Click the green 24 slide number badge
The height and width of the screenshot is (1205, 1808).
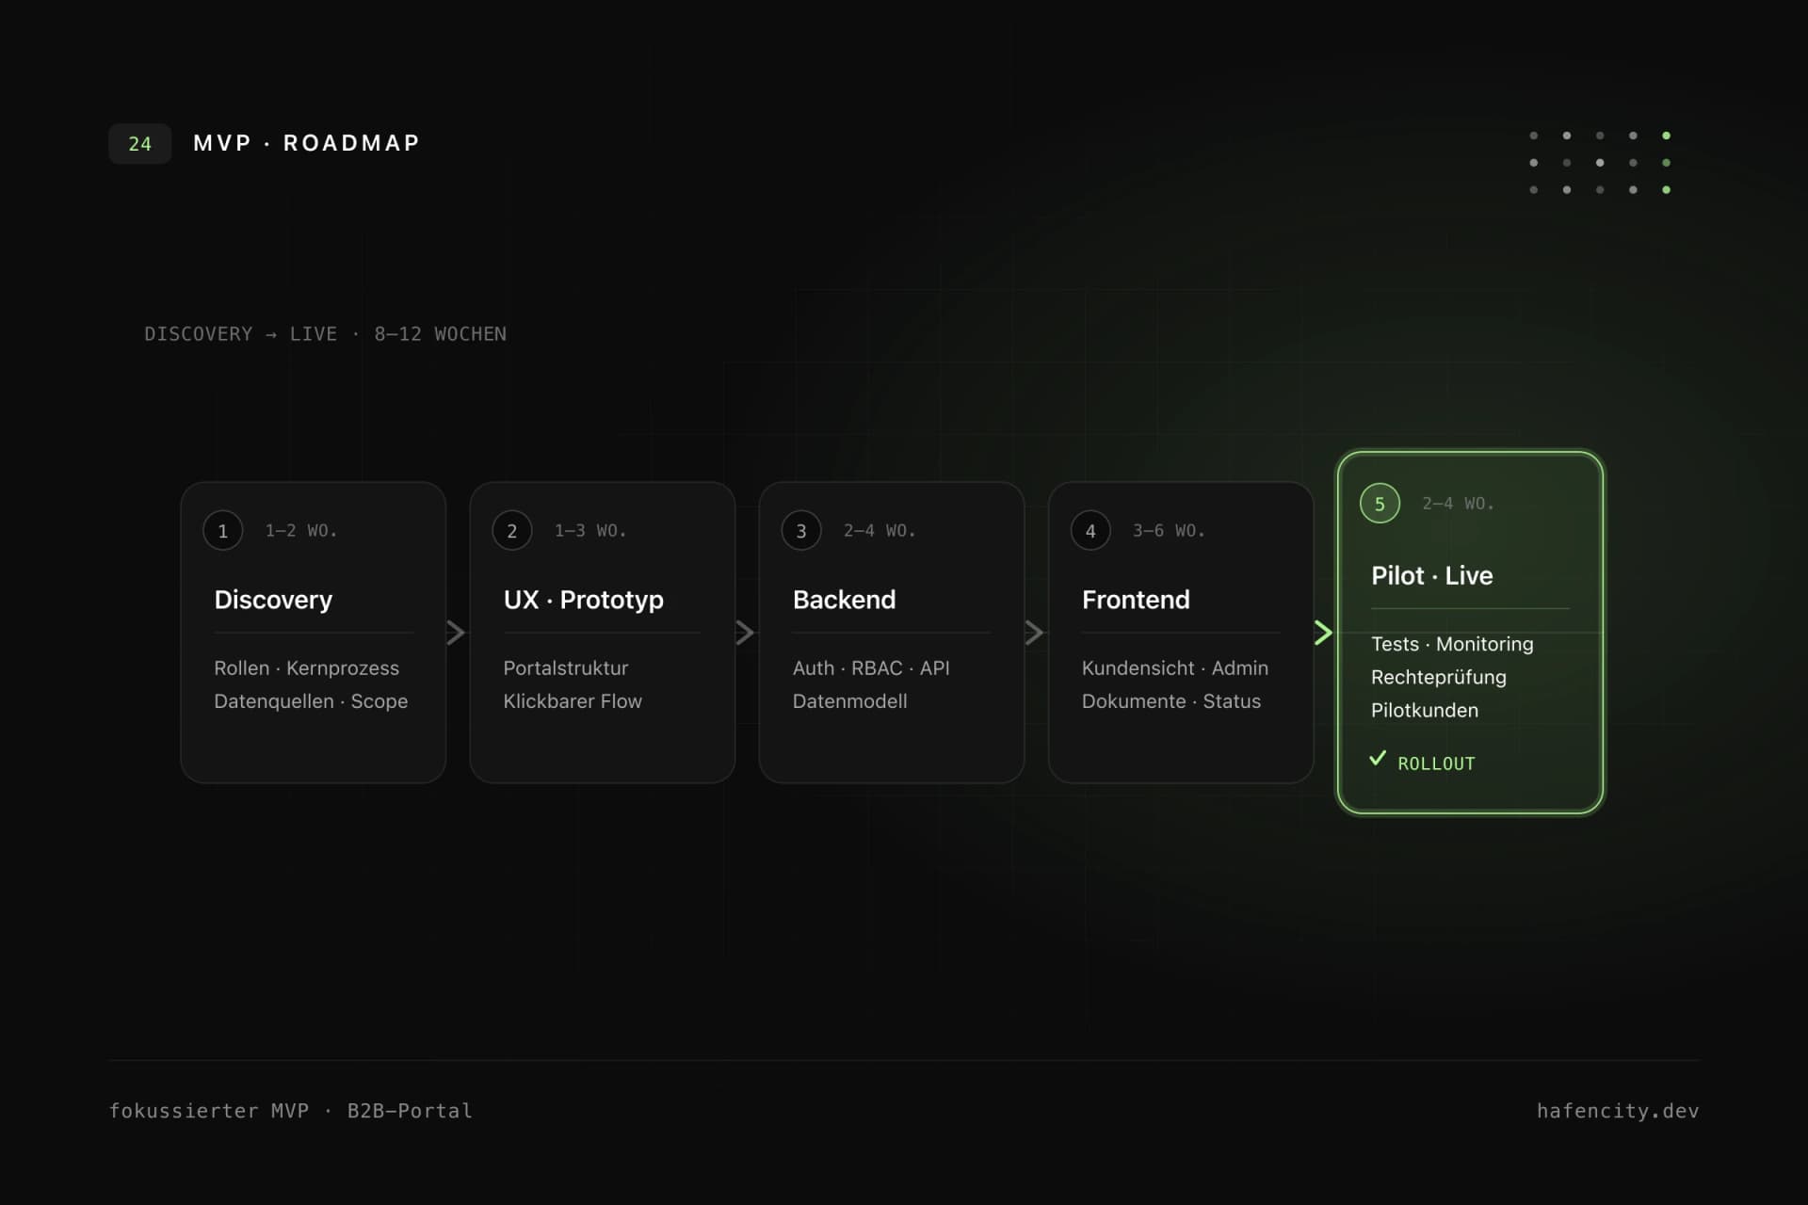tap(139, 144)
